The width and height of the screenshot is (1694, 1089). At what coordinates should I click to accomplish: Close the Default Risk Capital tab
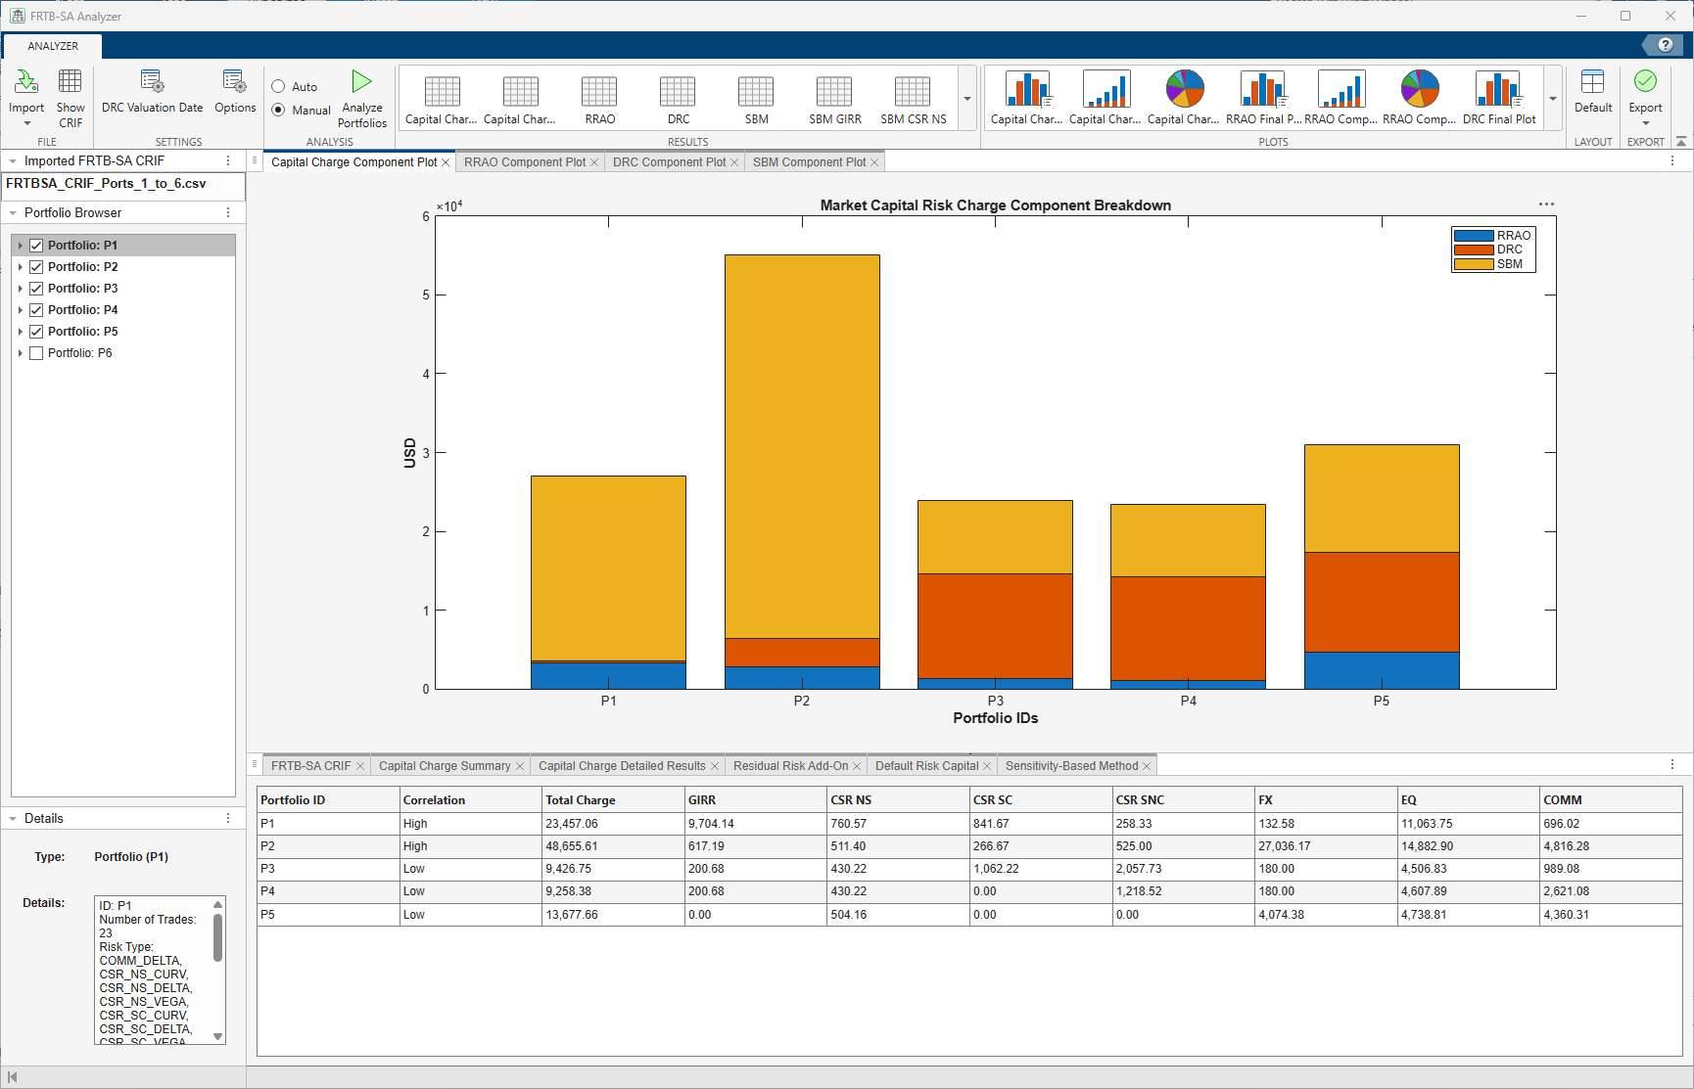pyautogui.click(x=987, y=766)
